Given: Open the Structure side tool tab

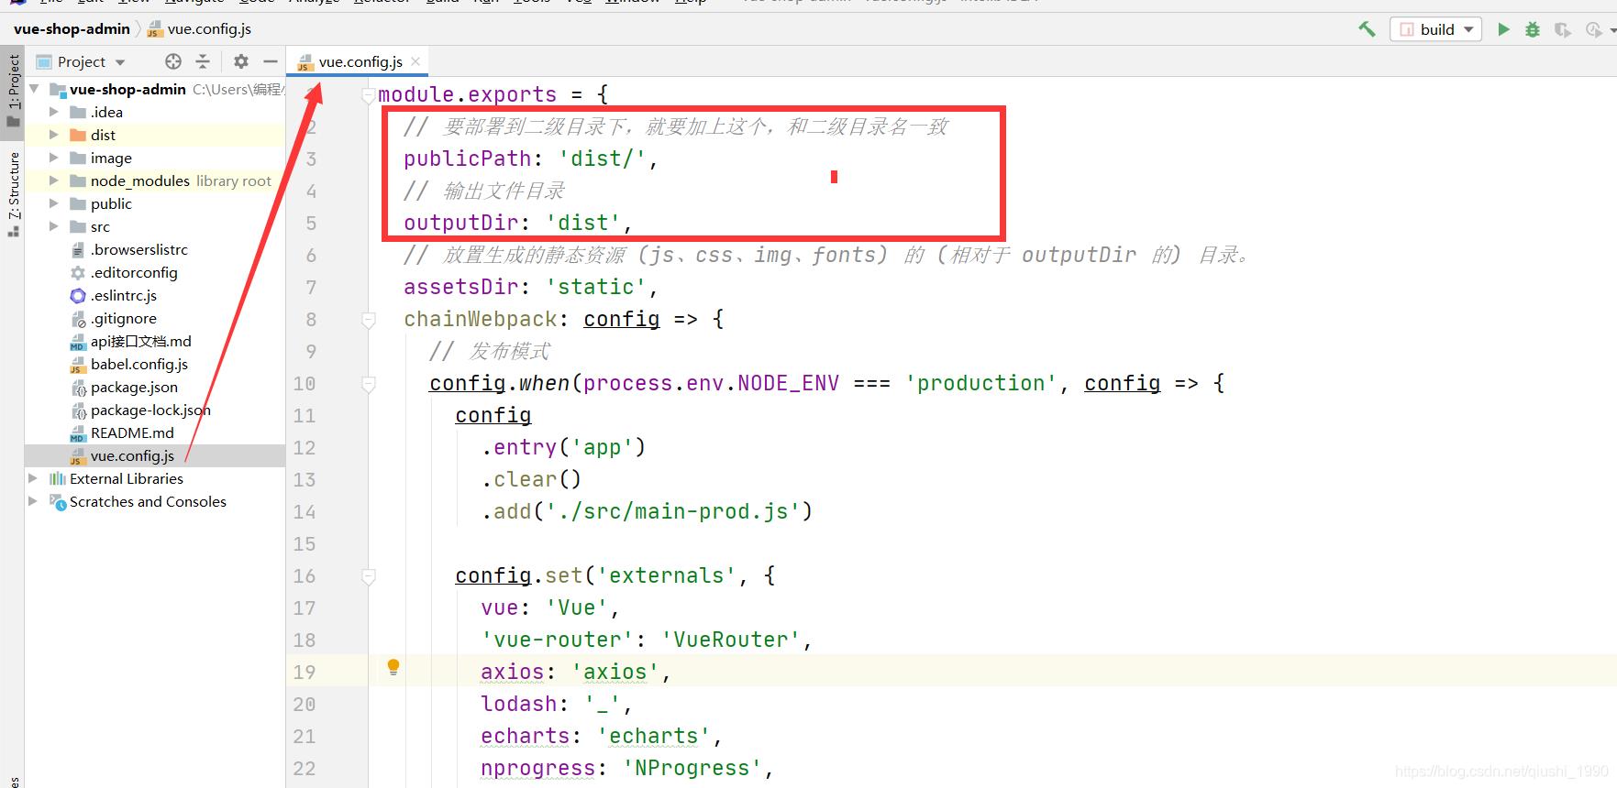Looking at the screenshot, I should point(14,192).
